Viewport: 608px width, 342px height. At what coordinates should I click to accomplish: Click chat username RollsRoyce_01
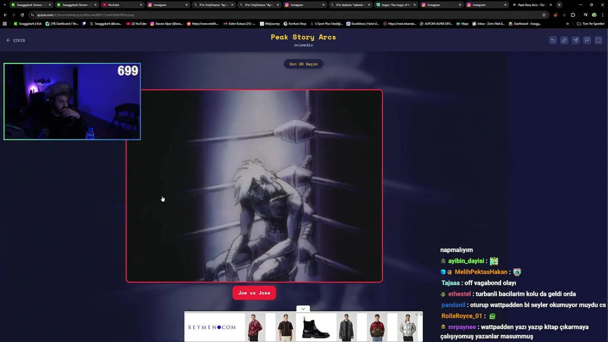click(x=462, y=316)
